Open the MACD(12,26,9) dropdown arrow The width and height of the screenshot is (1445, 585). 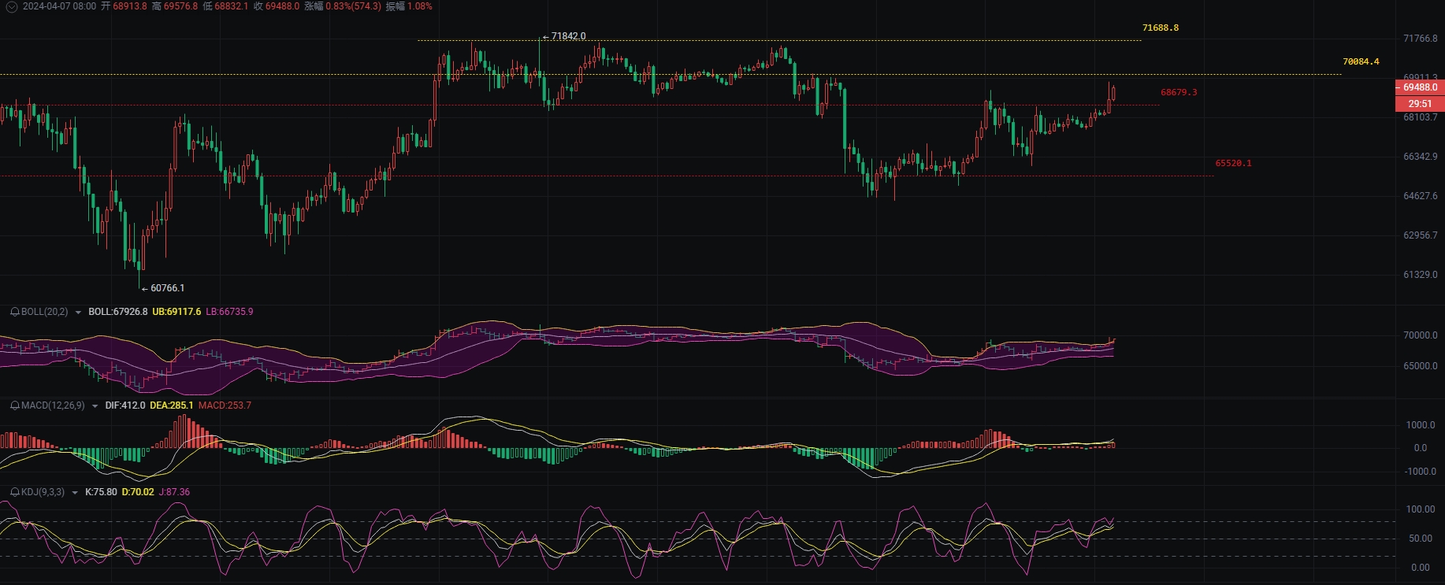(95, 406)
